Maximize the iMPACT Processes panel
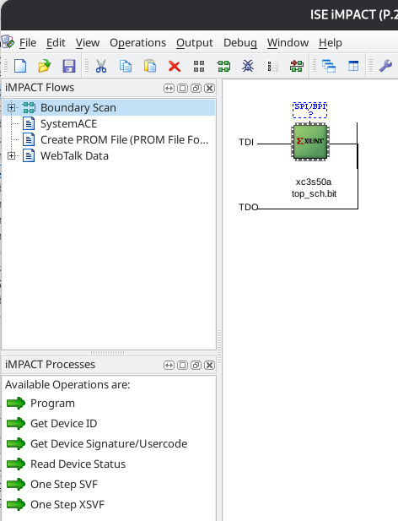This screenshot has height=521, width=398. [182, 365]
